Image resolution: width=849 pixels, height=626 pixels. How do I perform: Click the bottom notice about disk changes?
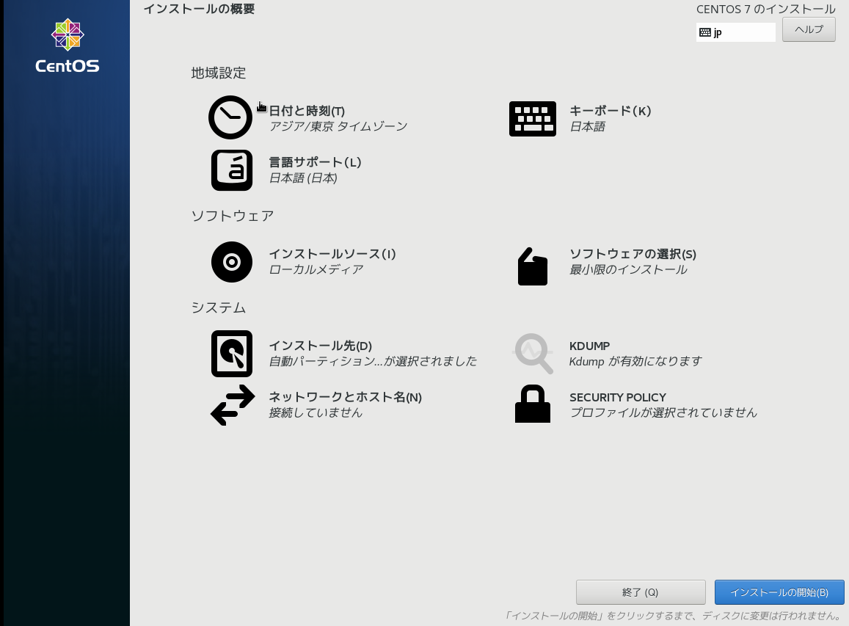[x=672, y=616]
